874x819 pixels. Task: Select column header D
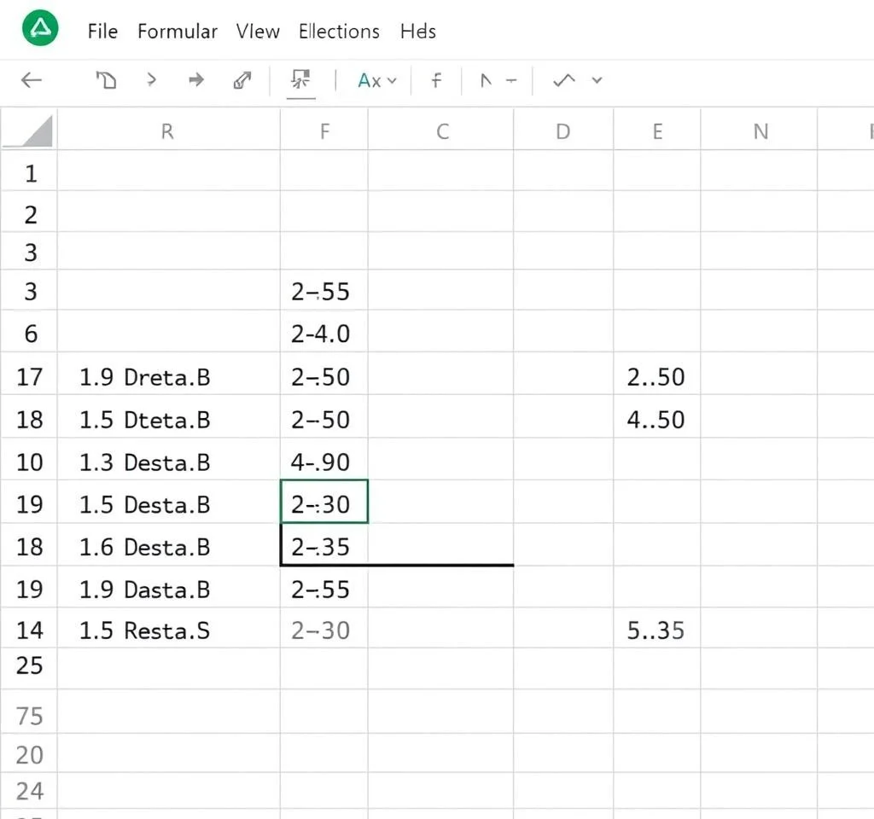(x=563, y=131)
